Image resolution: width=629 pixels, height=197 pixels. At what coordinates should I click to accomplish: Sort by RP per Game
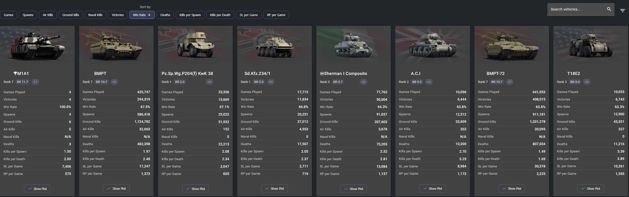click(276, 15)
